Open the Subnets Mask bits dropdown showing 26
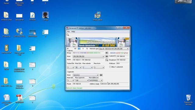This screenshot has height=110, width=195. point(78,67)
